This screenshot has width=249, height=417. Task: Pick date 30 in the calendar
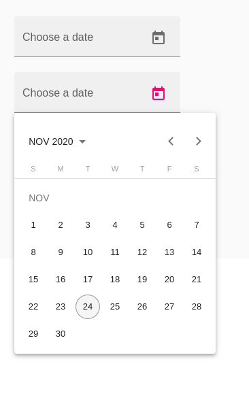tap(61, 334)
